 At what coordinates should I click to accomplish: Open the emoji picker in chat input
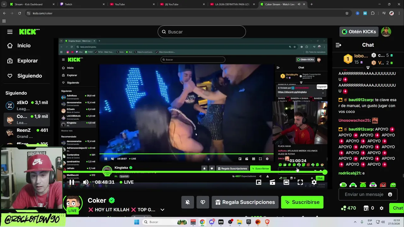click(390, 194)
